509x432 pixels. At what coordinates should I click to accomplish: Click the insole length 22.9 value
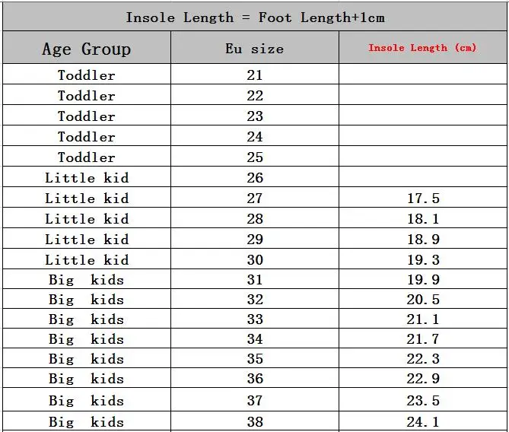click(x=423, y=379)
